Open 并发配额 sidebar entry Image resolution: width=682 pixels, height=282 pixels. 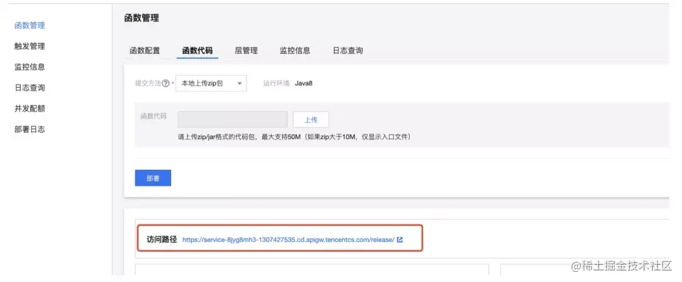point(30,109)
